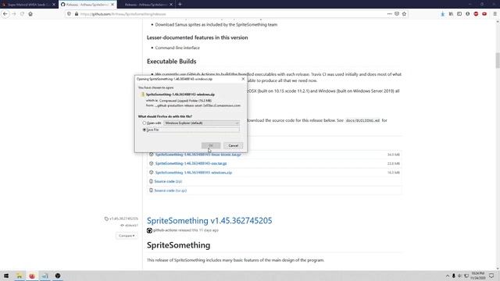This screenshot has height=281, width=500.
Task: Close the first Super Metroid tab
Action: tap(54, 5)
